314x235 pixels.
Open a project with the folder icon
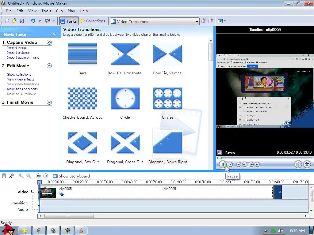(x=14, y=21)
